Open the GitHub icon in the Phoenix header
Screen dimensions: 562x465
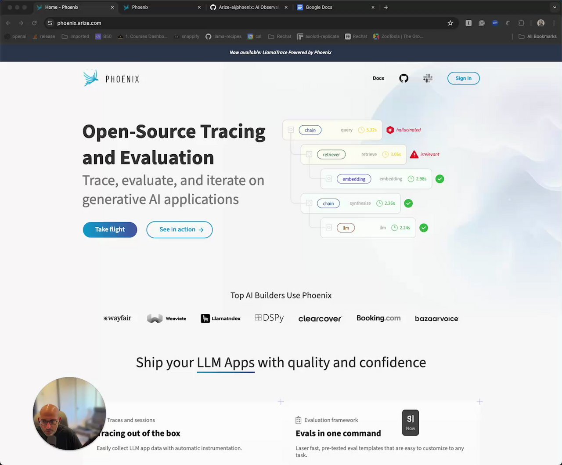403,78
